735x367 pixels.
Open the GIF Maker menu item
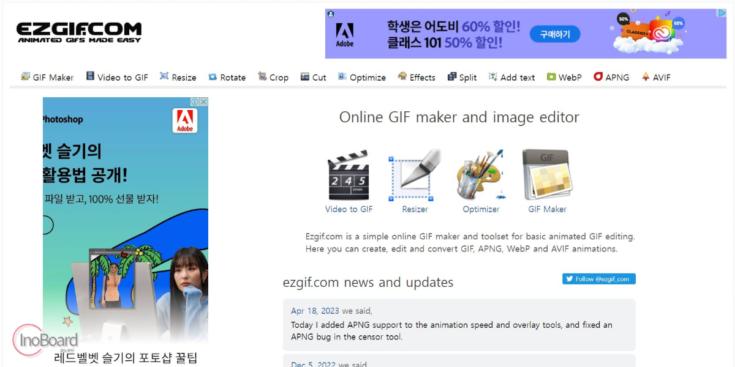coord(47,77)
